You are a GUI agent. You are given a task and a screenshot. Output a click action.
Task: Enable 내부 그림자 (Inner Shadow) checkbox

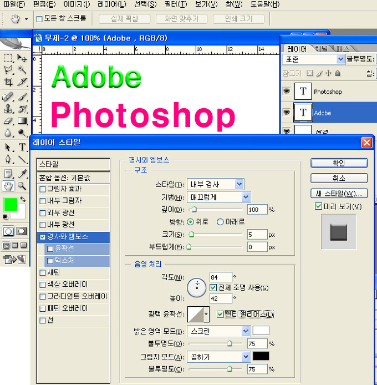[43, 201]
